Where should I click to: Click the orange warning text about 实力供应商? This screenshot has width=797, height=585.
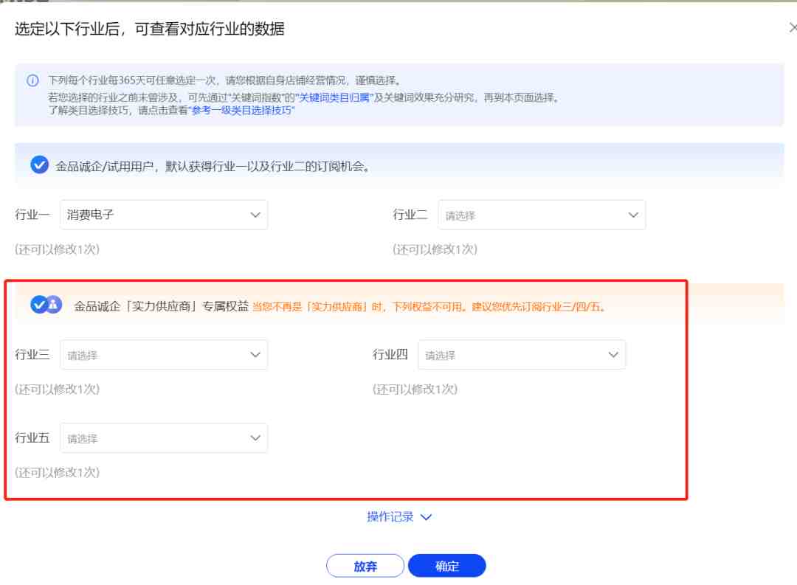(429, 307)
